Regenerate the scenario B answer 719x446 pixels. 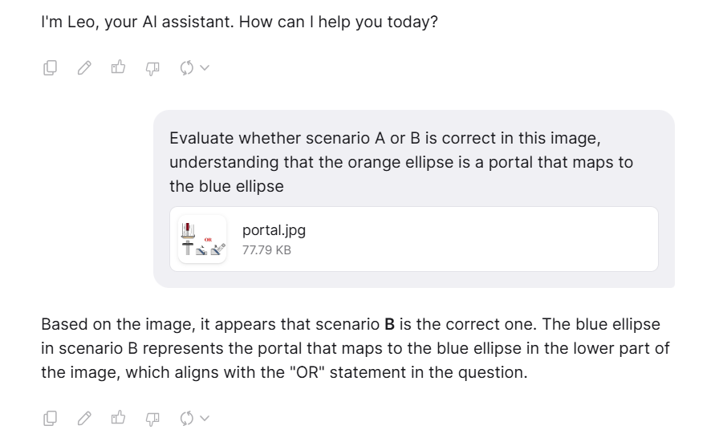click(x=187, y=418)
